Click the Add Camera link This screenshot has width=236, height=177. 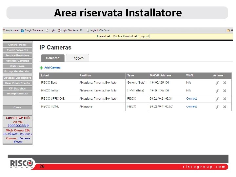point(52,68)
